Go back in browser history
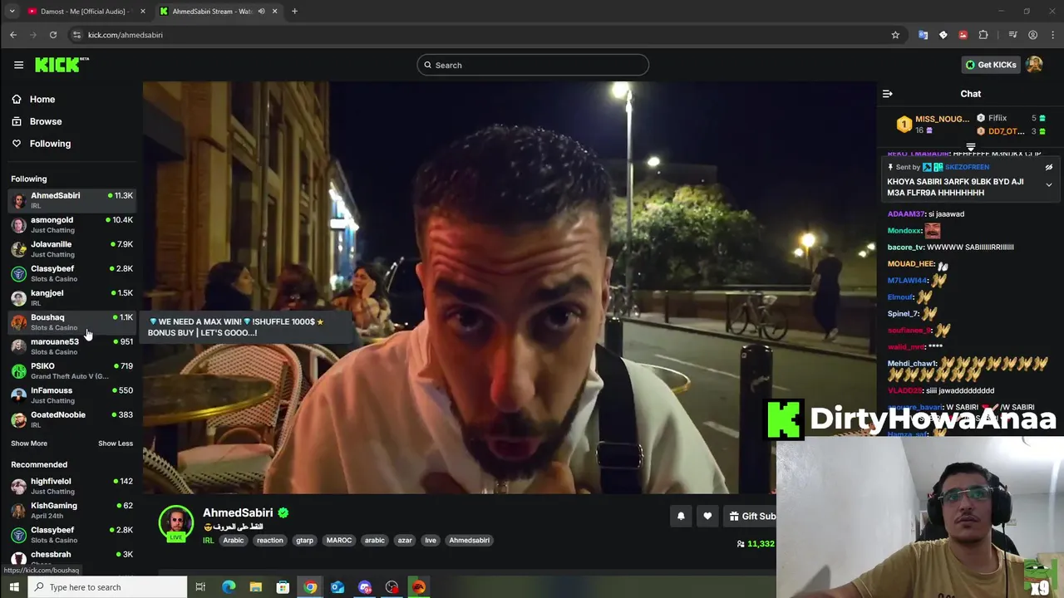The width and height of the screenshot is (1064, 598). click(13, 35)
